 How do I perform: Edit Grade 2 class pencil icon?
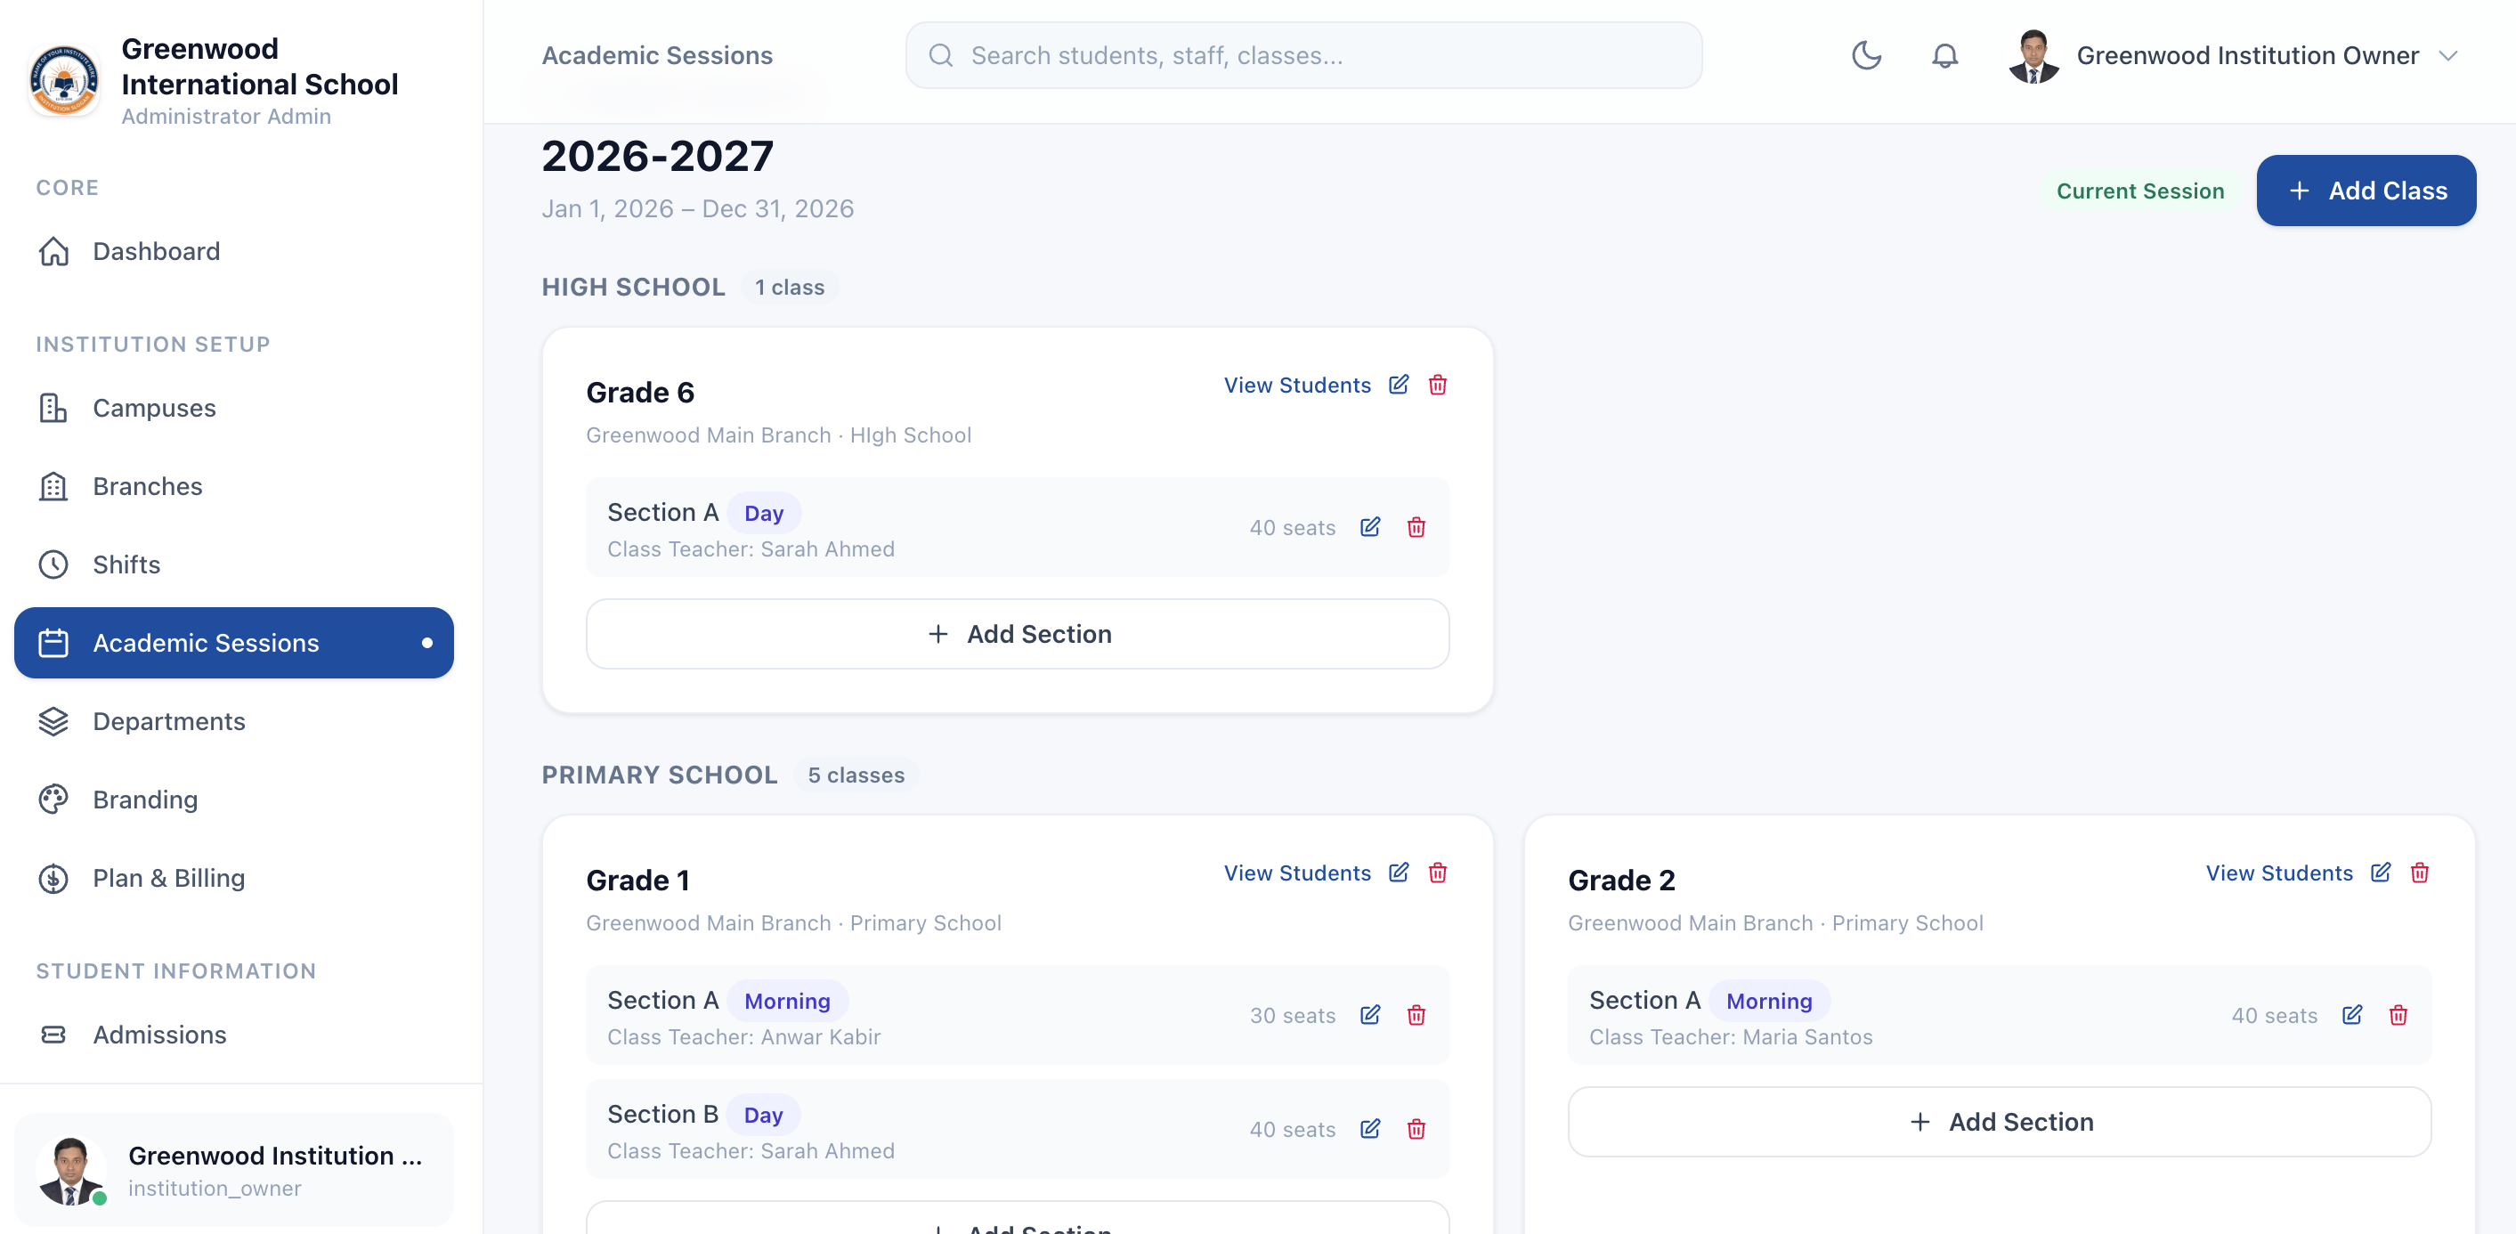click(2381, 872)
